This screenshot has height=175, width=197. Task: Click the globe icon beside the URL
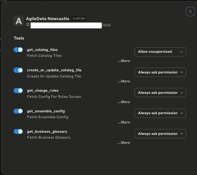[28, 24]
